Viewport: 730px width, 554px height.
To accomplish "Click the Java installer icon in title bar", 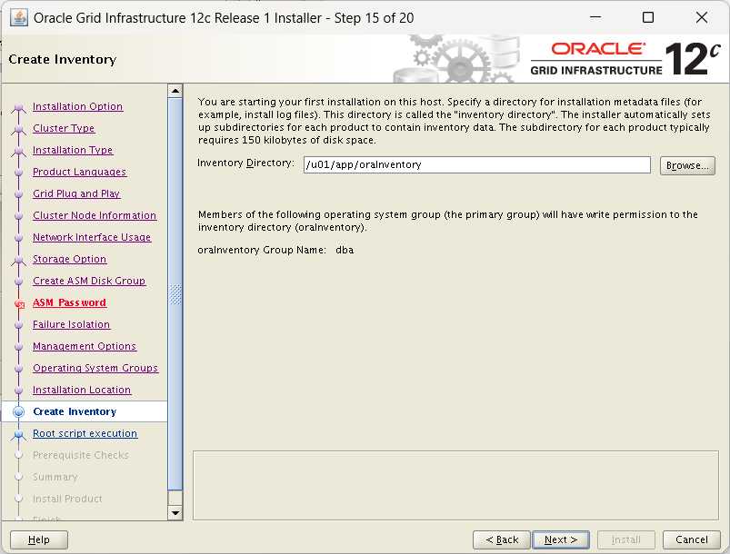I will click(x=18, y=18).
